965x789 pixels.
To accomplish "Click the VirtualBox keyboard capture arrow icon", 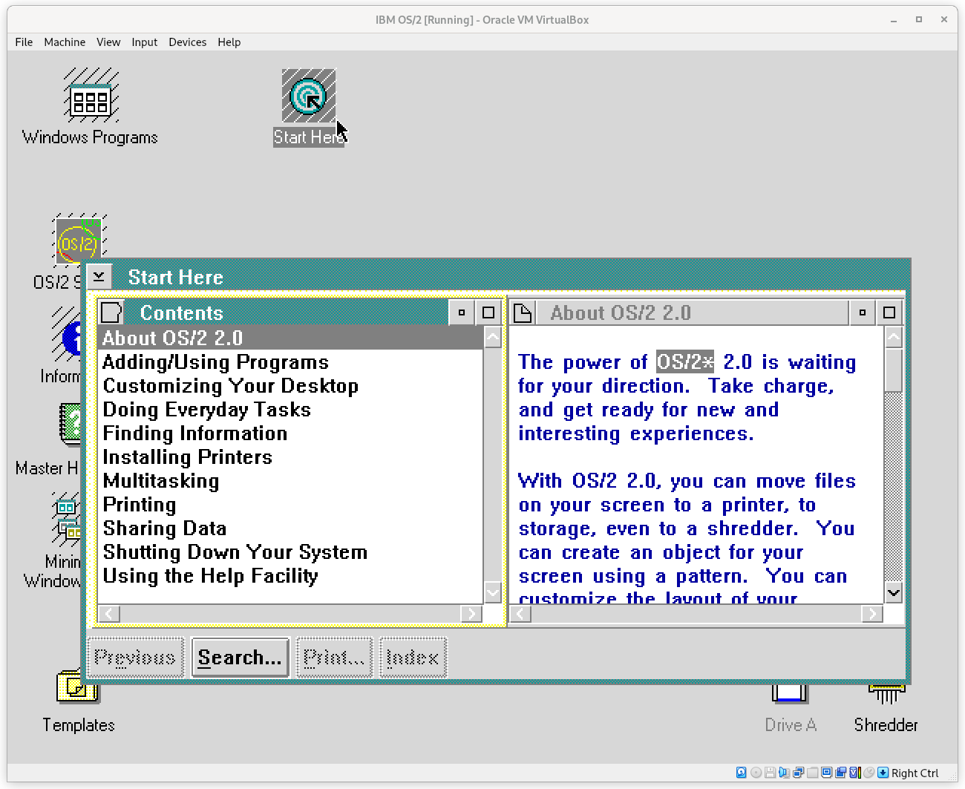I will pyautogui.click(x=883, y=773).
